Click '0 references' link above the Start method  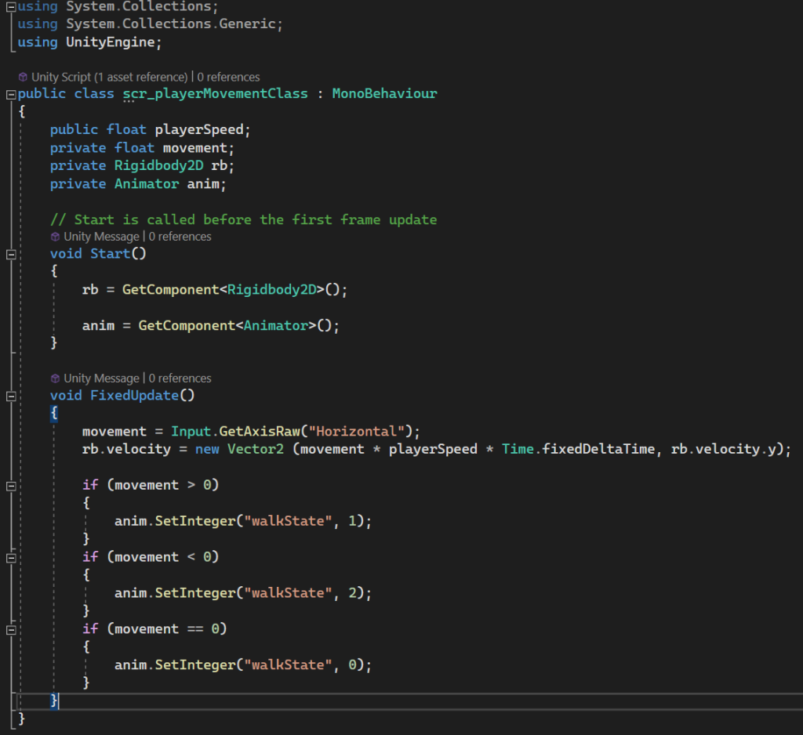pos(180,236)
